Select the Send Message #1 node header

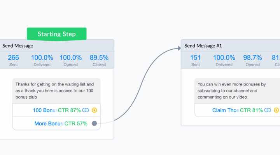tap(231, 46)
